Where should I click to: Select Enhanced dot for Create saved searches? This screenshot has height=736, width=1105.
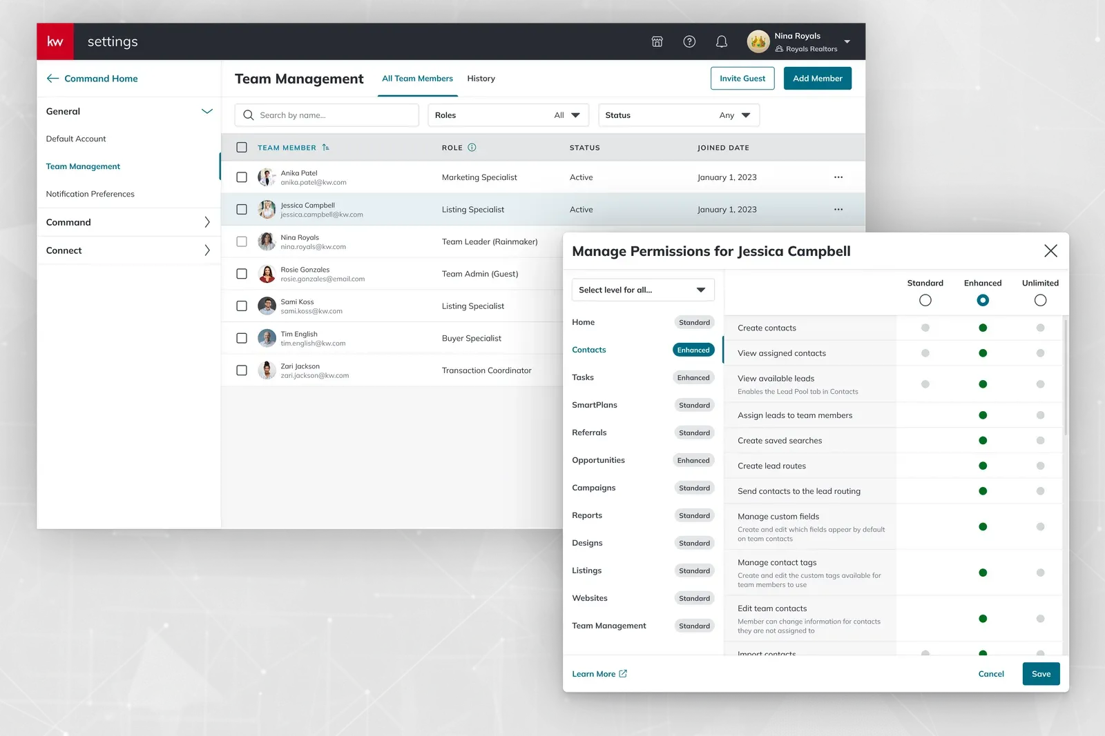pyautogui.click(x=983, y=441)
